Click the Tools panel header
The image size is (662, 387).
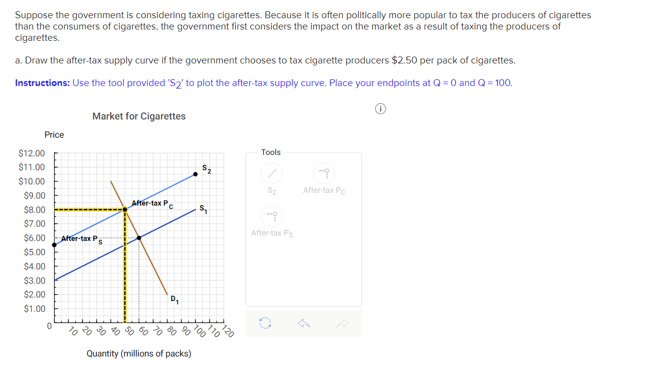tap(271, 152)
